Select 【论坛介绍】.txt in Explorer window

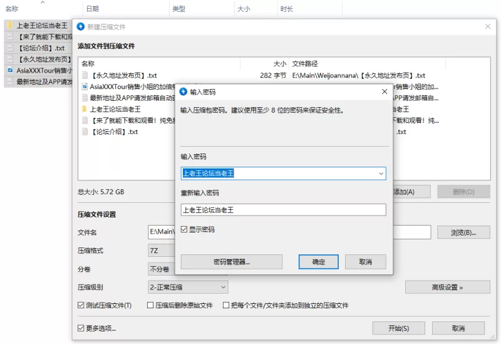tap(38, 48)
